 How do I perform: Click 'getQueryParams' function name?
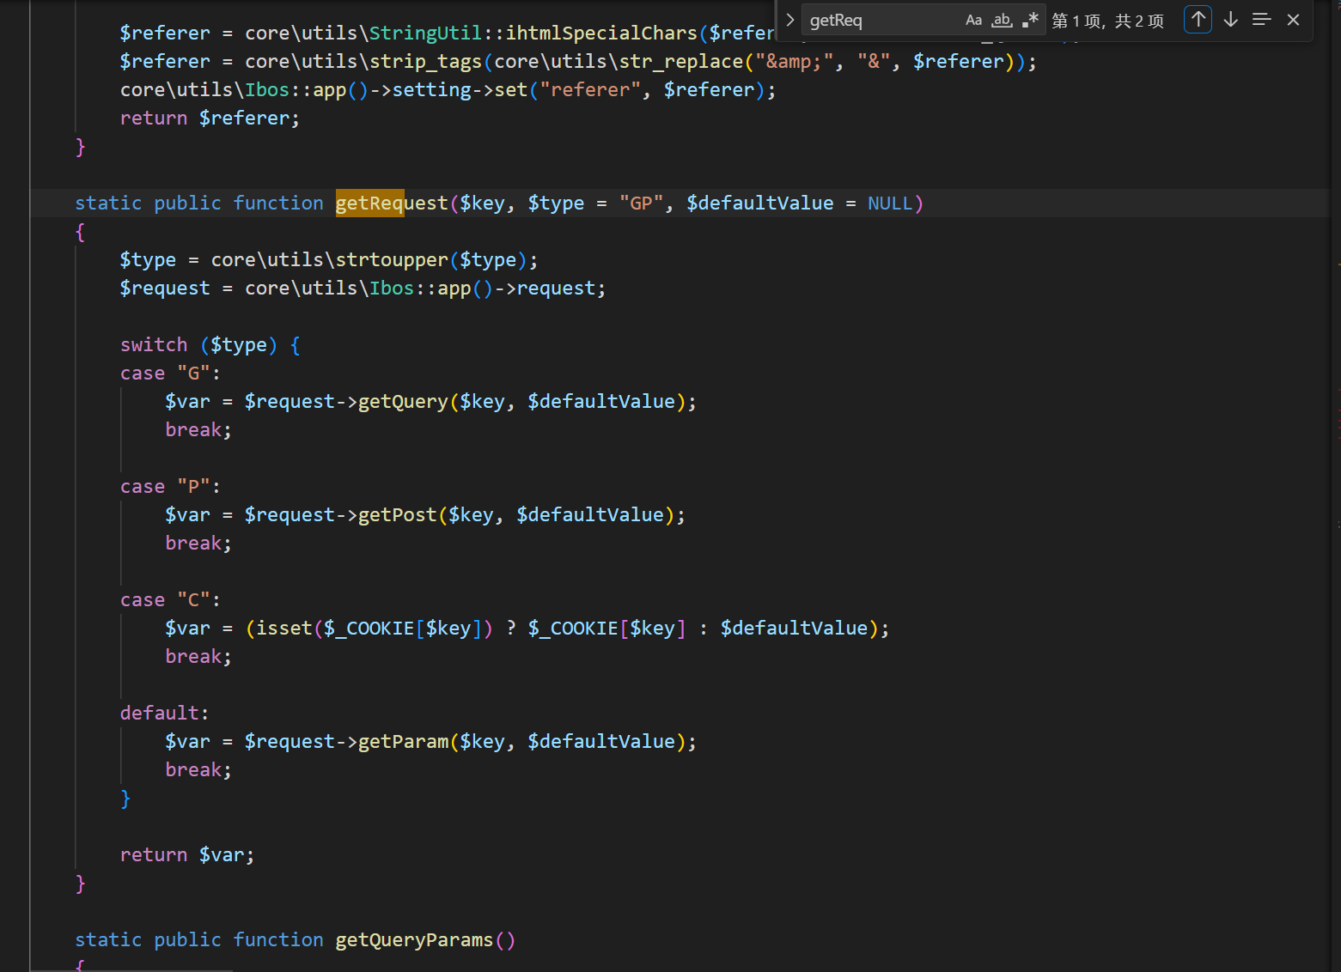click(x=414, y=940)
